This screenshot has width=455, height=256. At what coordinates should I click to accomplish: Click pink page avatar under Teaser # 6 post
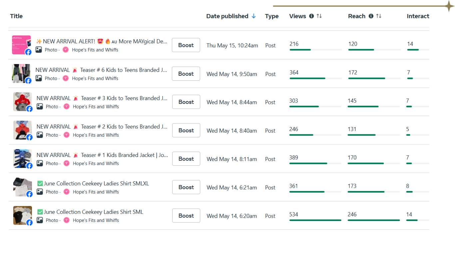click(x=66, y=78)
